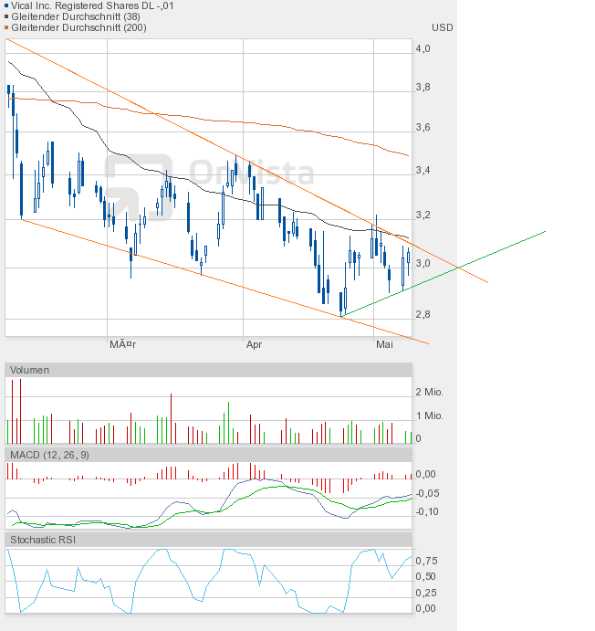
Task: Click the 0,50 Stochastic RSI axis label
Action: click(x=426, y=576)
